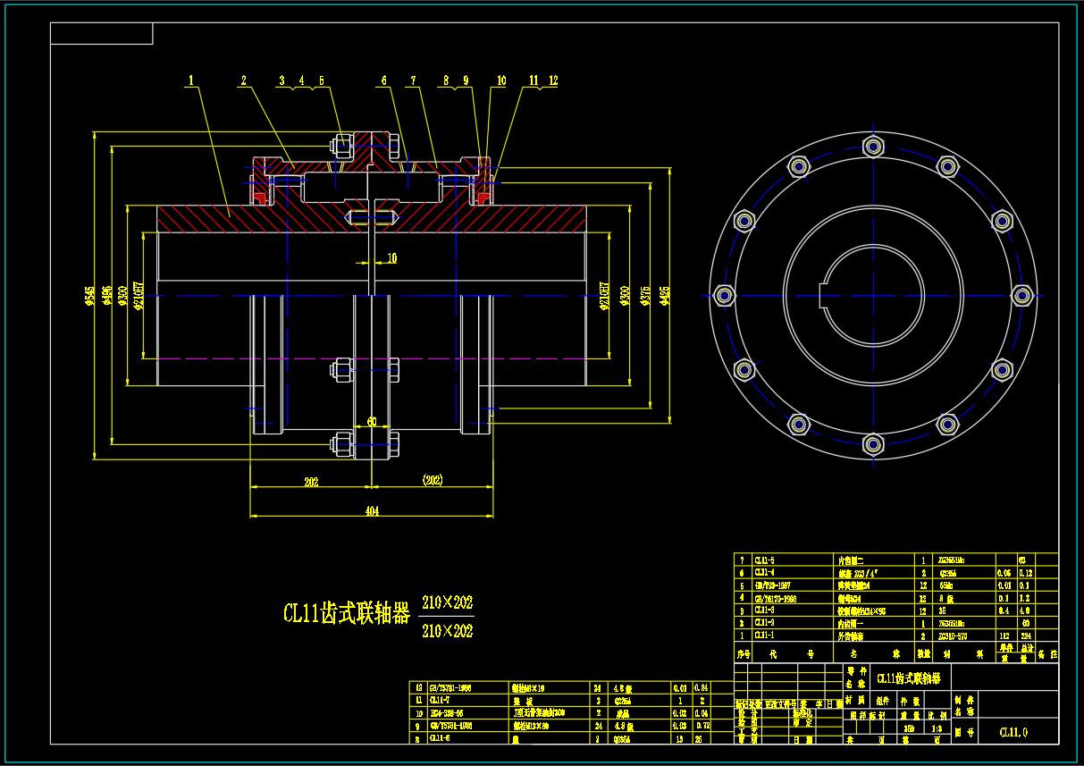This screenshot has width=1084, height=766.
Task: Select the φ375 diameter dimension
Action: pyautogui.click(x=645, y=294)
